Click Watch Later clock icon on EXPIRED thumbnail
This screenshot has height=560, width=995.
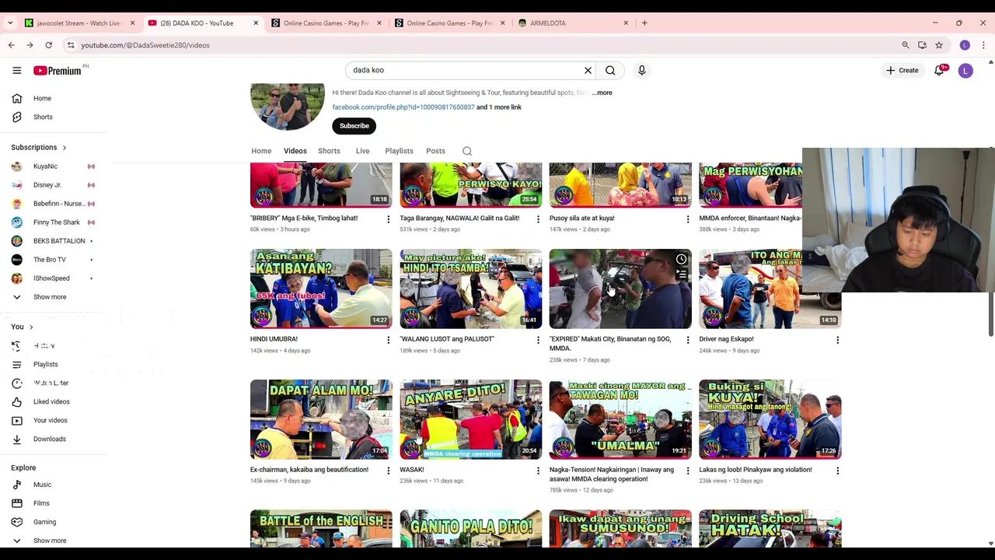(x=681, y=259)
